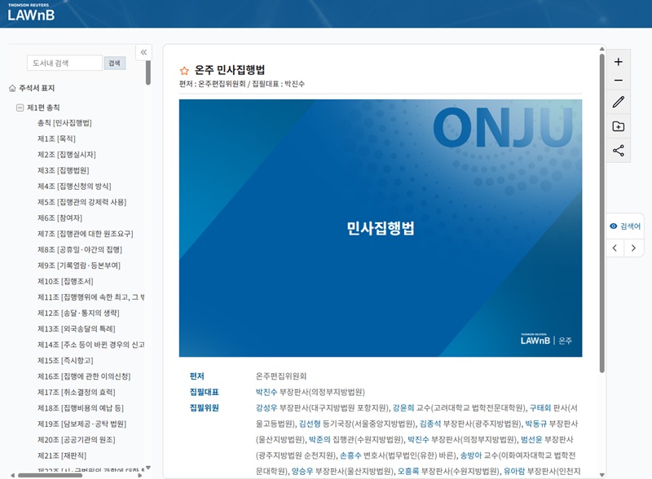Click the document scroll-up arrow
Image resolution: width=652 pixels, height=479 pixels.
tap(601, 49)
